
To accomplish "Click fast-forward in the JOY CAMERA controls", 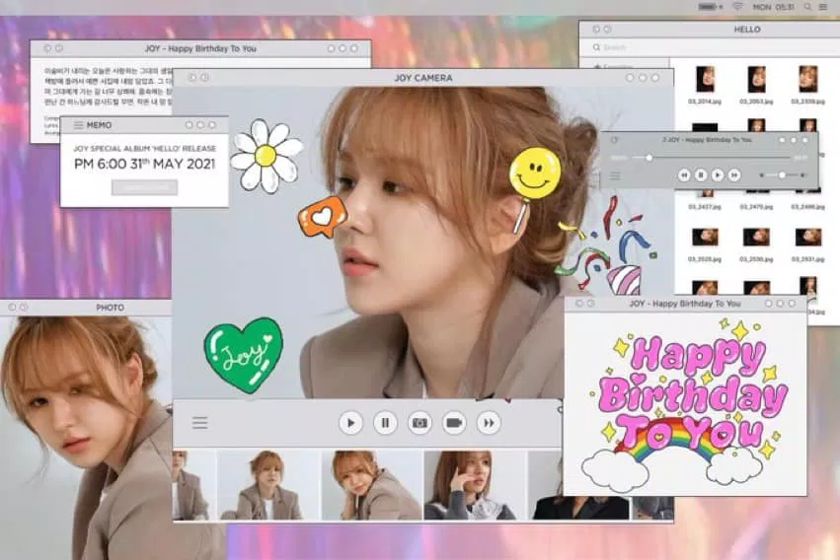I will [x=489, y=423].
